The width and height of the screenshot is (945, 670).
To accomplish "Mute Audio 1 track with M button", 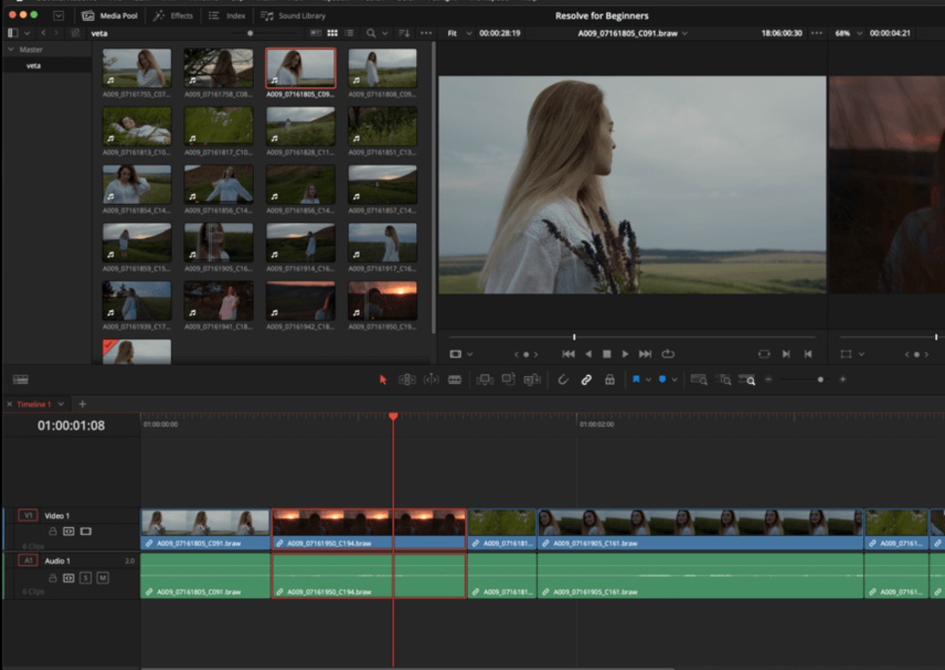I will click(x=103, y=578).
